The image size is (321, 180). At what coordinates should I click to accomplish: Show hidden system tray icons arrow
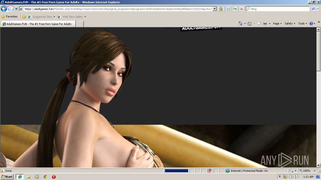pos(280,177)
